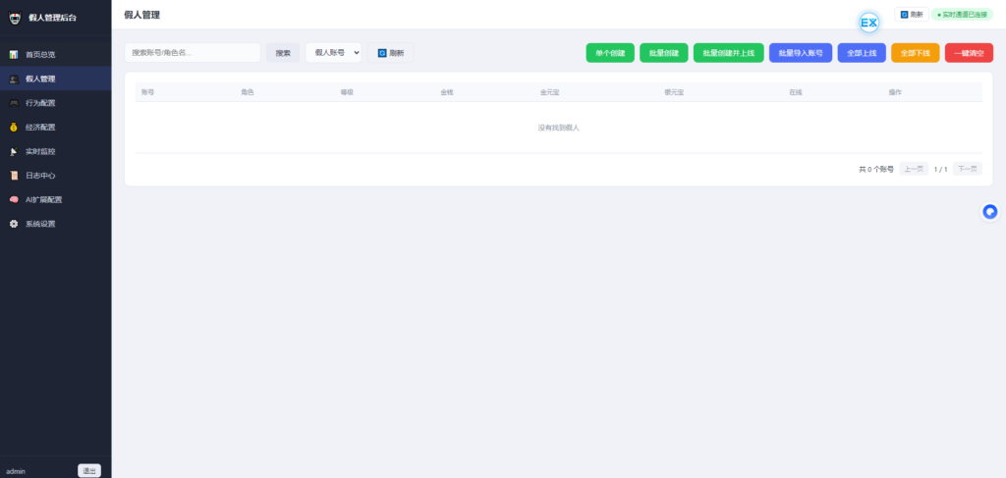Open the AI扩展配置 menu item
This screenshot has height=478, width=1006.
click(56, 200)
